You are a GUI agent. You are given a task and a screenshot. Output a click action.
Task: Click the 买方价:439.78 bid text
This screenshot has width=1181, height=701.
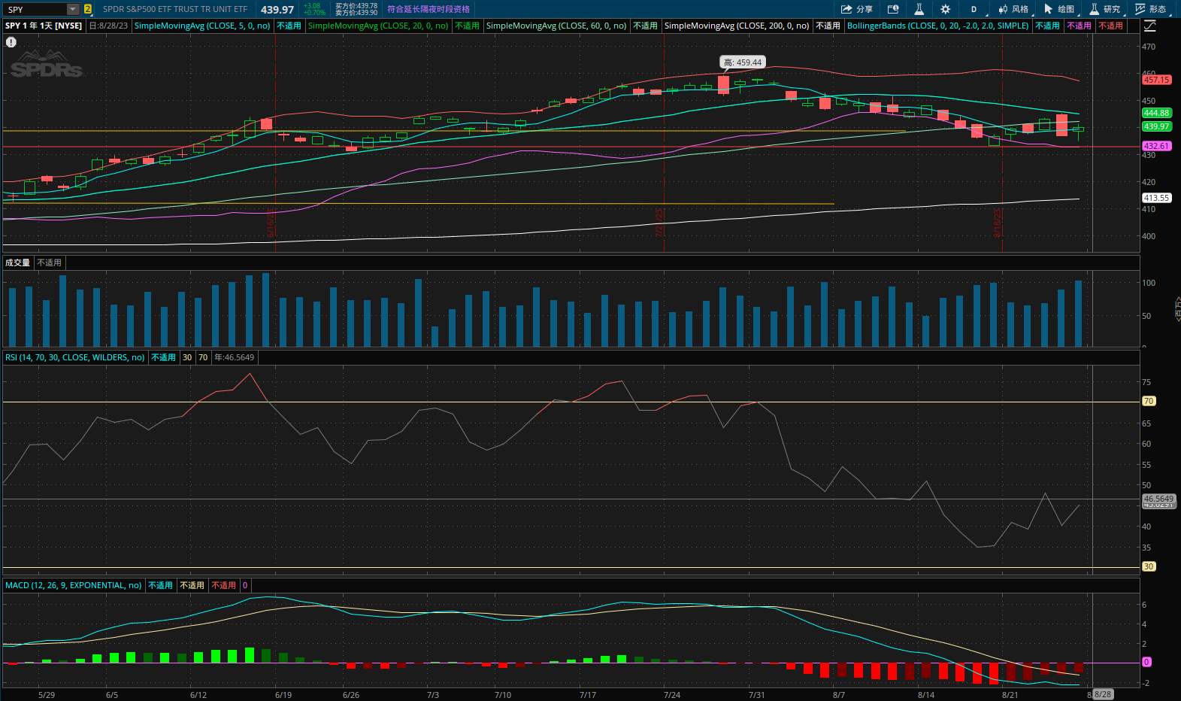(356, 6)
